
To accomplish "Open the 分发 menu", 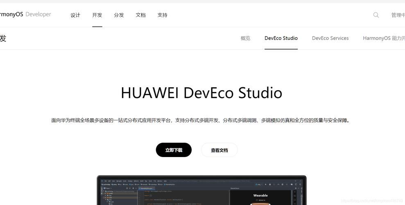I will point(119,15).
